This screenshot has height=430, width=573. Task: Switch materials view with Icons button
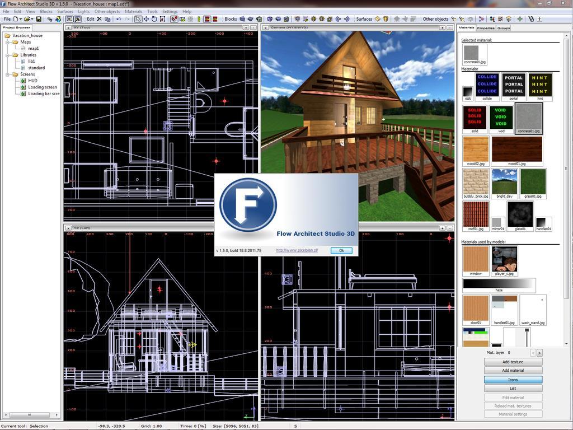click(513, 380)
